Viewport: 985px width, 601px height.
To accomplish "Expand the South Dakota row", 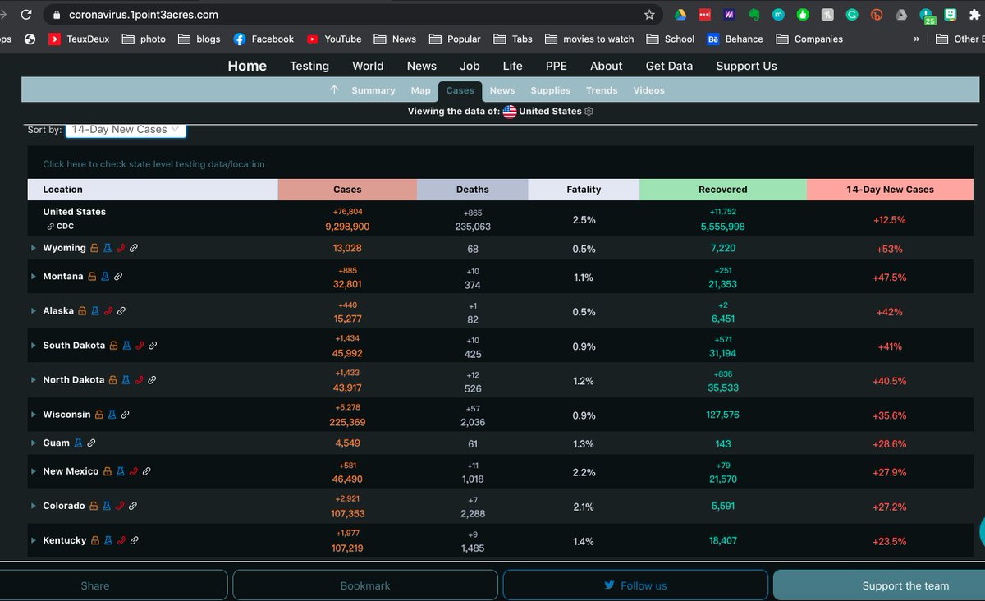I will coord(34,346).
